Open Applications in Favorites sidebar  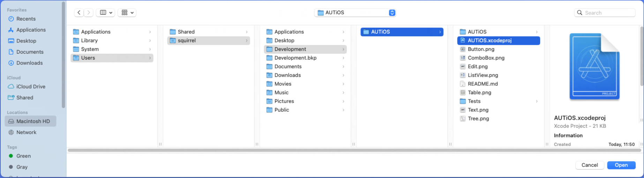(x=31, y=30)
